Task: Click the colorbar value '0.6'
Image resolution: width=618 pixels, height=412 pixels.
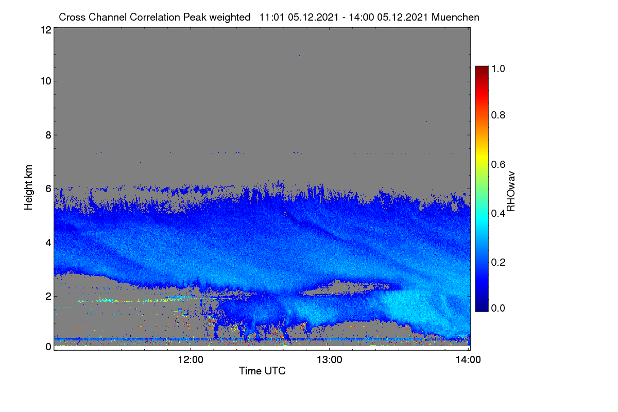Action: point(499,164)
